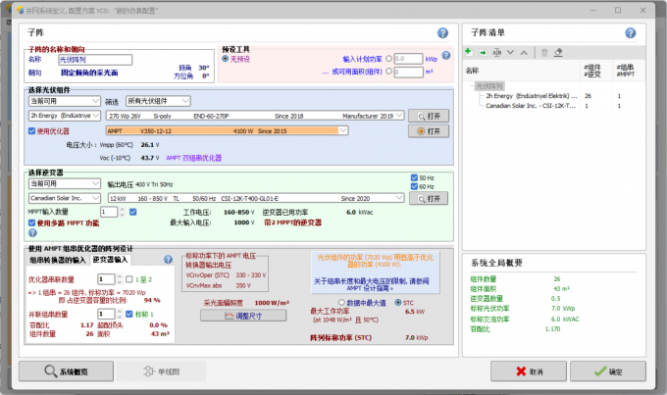The width and height of the screenshot is (667, 395).
Task: Select the 输入计划功率 radio button
Action: [388, 59]
